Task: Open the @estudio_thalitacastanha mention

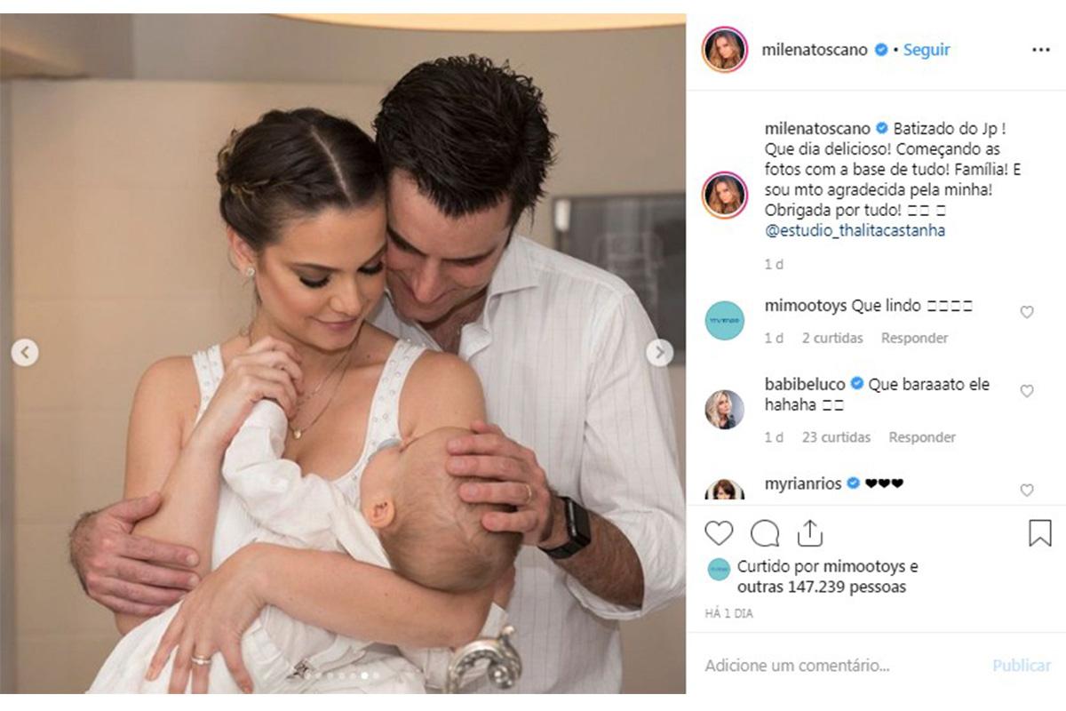Action: click(x=855, y=231)
